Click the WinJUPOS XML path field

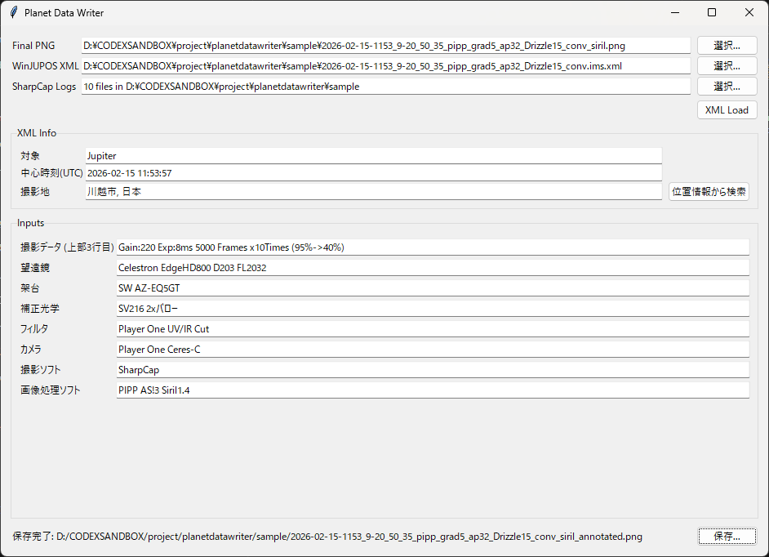(x=385, y=65)
